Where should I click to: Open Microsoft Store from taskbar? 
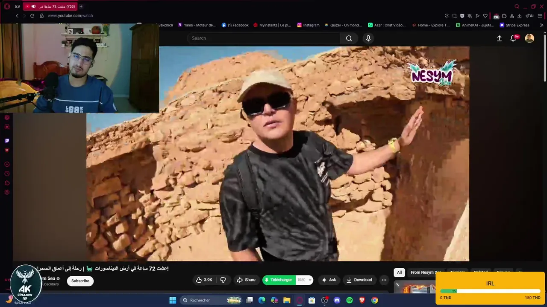coord(312,300)
